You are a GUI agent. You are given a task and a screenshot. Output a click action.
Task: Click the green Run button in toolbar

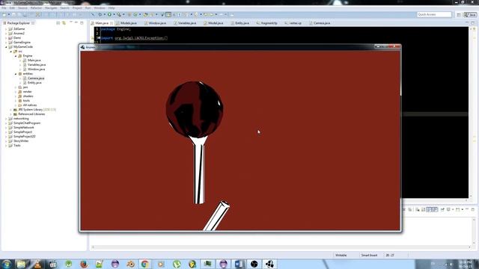(109, 14)
